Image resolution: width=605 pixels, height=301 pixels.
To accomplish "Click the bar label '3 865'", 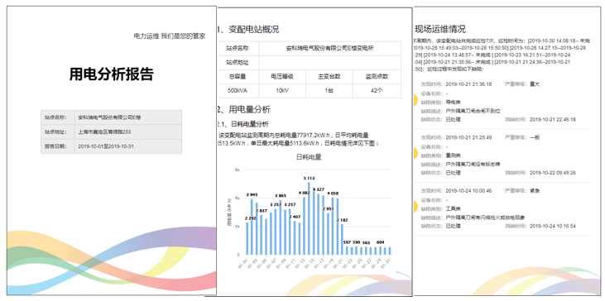I will pyautogui.click(x=281, y=196).
